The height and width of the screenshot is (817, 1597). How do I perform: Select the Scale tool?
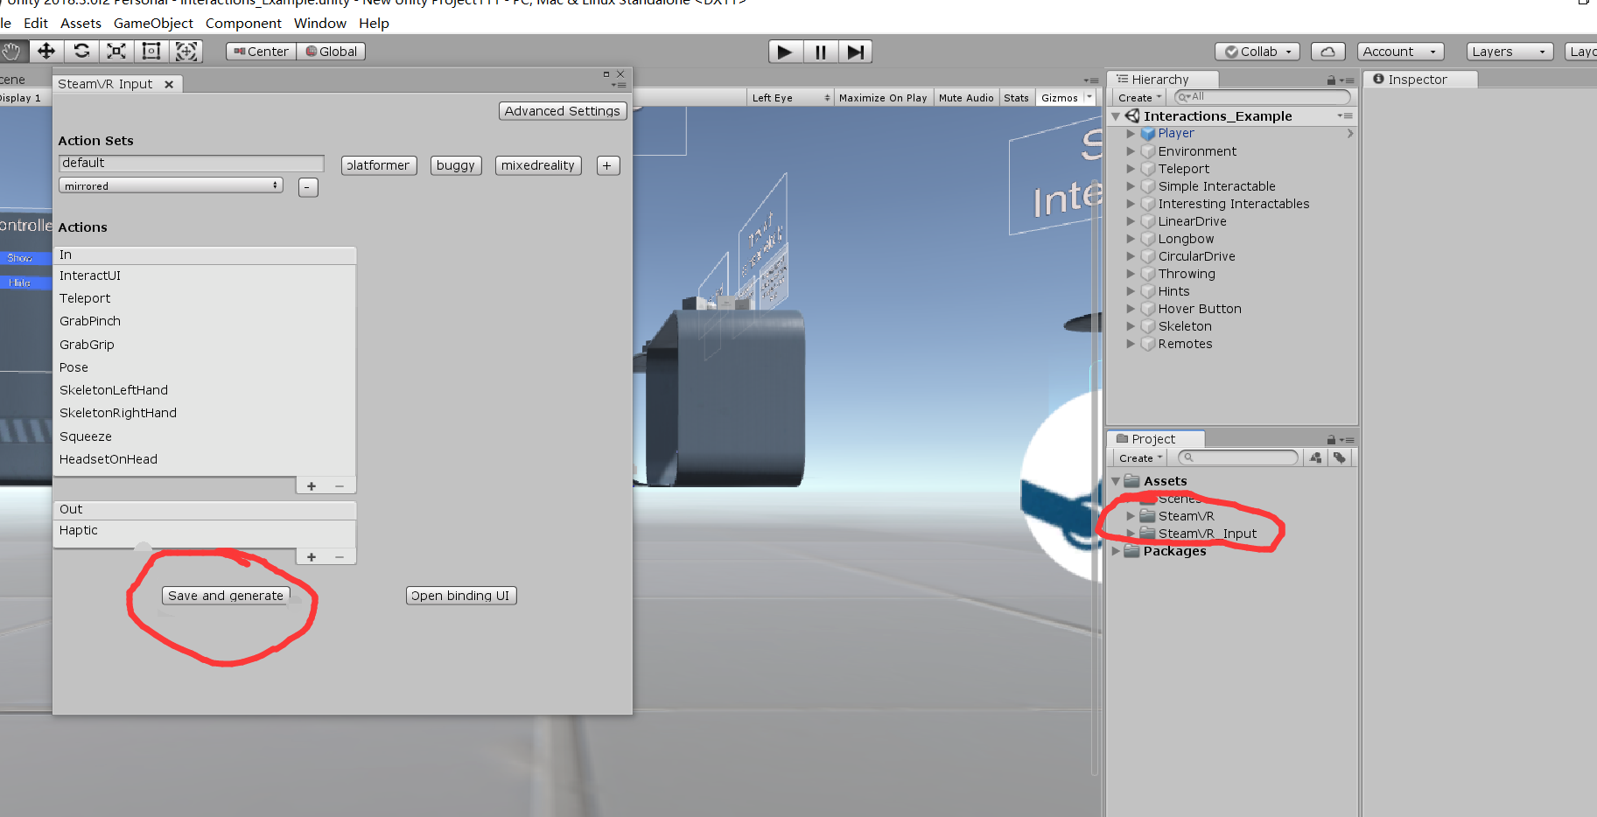pos(116,52)
